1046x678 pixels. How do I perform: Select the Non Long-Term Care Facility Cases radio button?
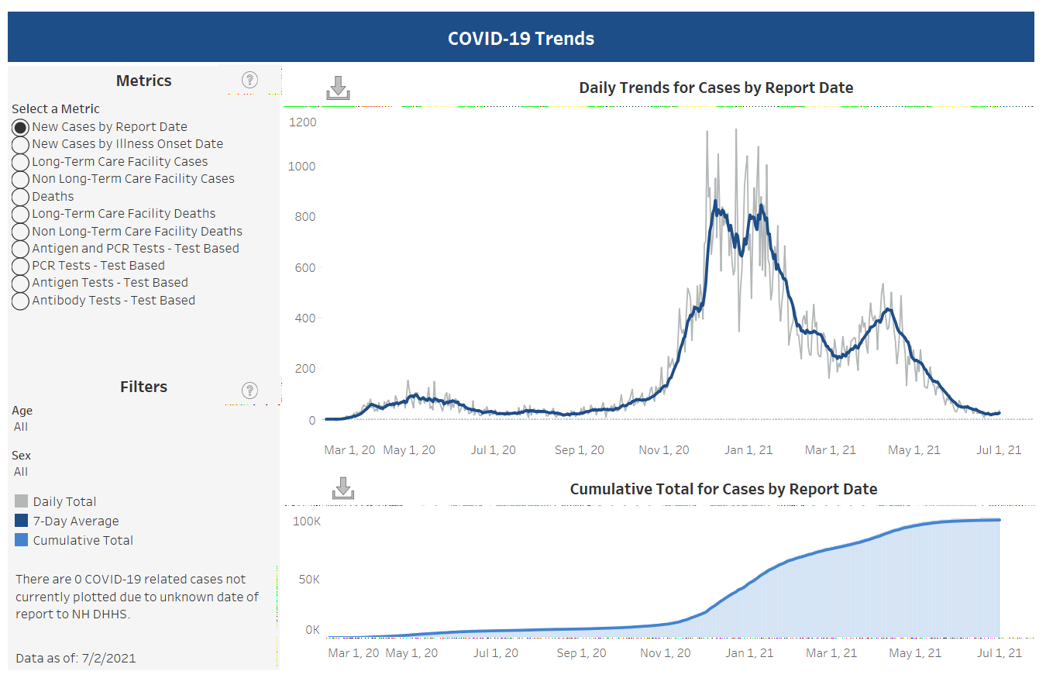(21, 179)
